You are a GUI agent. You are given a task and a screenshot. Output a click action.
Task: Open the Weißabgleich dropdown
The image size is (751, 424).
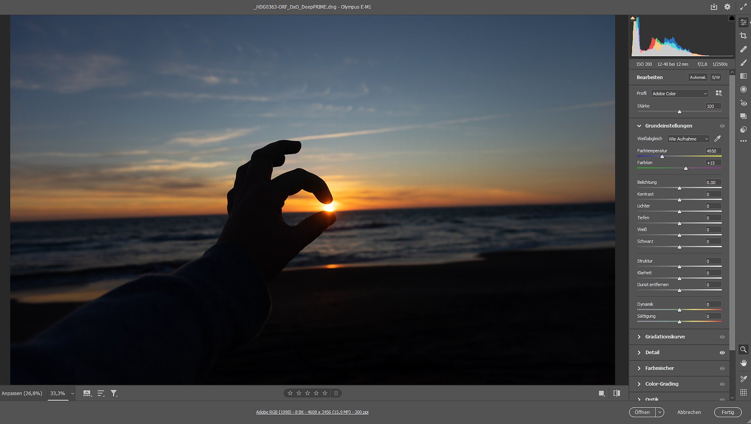click(x=688, y=139)
